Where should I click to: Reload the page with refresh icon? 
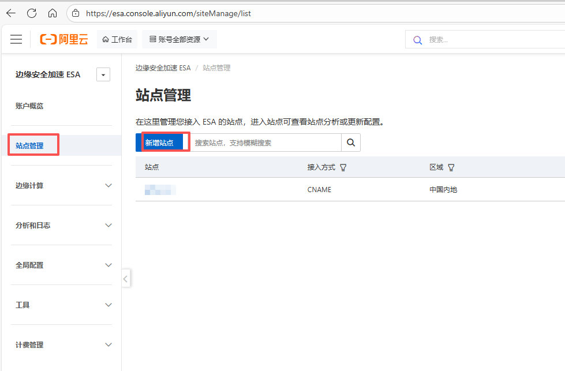[x=32, y=13]
